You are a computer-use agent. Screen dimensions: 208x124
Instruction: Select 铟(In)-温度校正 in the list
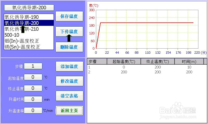tap(29, 41)
